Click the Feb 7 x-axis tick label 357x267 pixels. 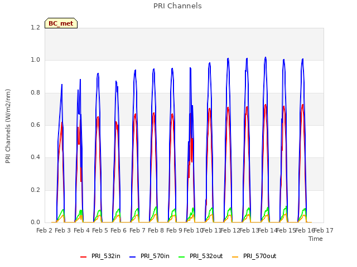click(138, 230)
